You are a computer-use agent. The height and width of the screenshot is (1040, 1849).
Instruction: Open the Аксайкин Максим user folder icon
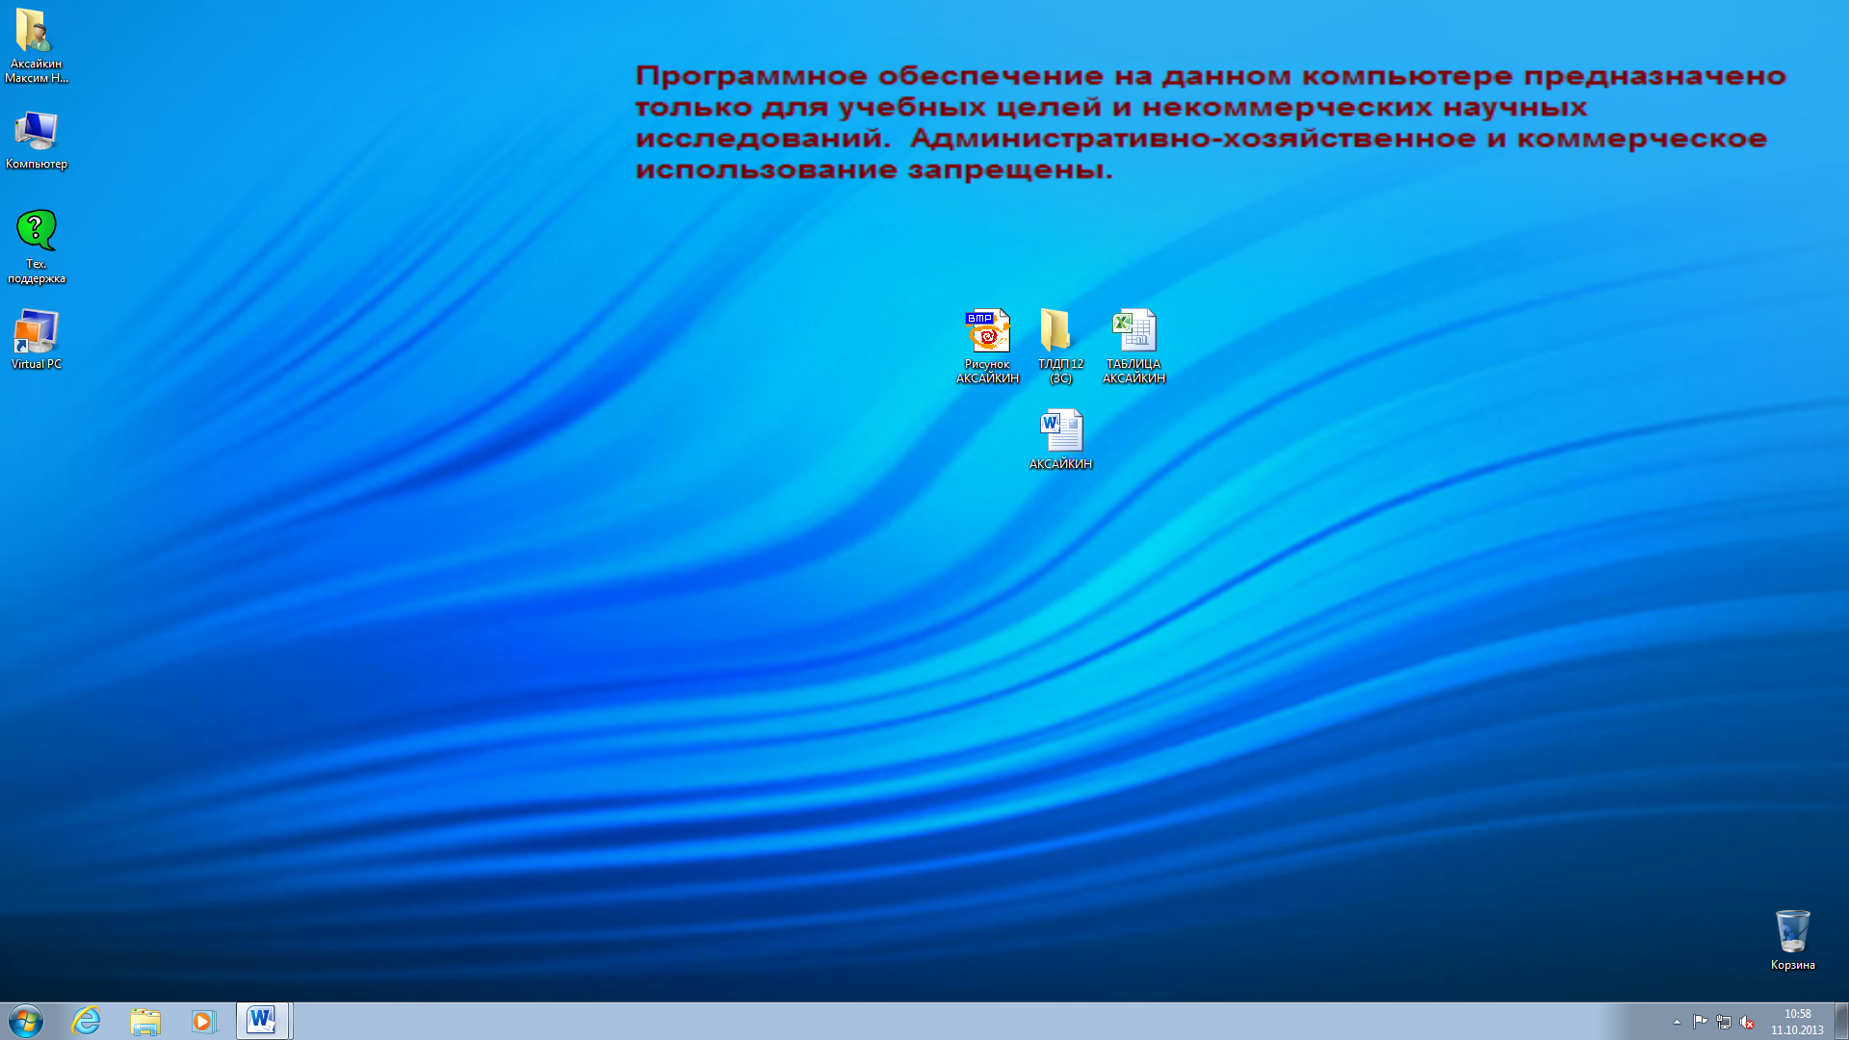pyautogui.click(x=35, y=45)
